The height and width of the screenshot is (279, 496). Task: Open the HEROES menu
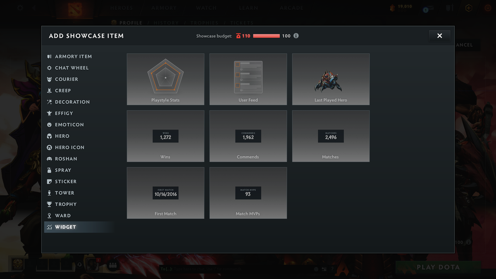(121, 8)
